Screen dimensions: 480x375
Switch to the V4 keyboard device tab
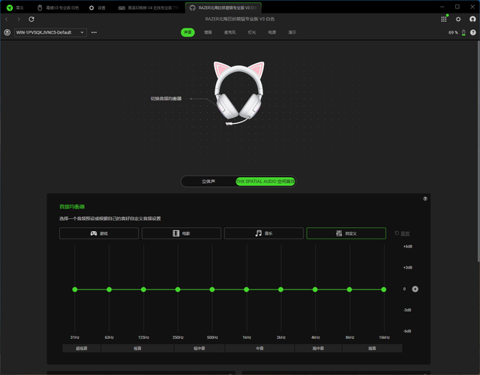click(x=148, y=7)
